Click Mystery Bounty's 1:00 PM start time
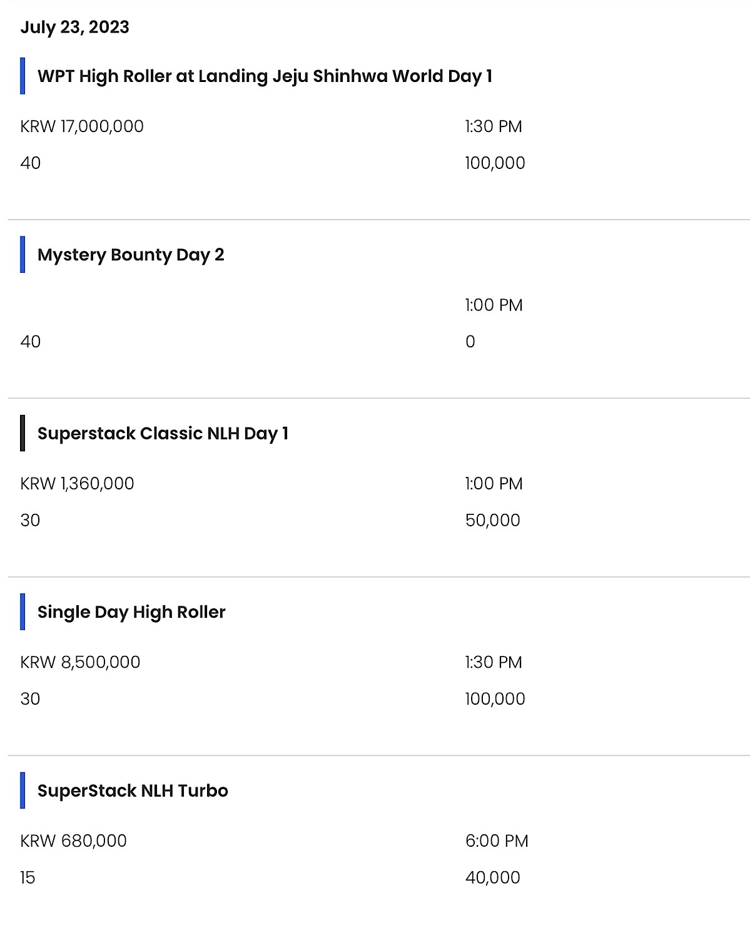Image resolution: width=750 pixels, height=930 pixels. 494,305
